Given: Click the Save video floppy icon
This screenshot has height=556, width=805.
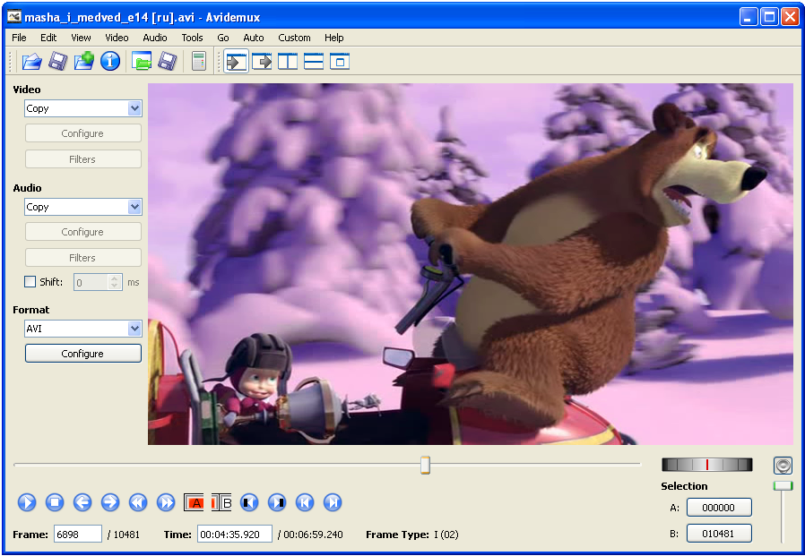Looking at the screenshot, I should 58,62.
